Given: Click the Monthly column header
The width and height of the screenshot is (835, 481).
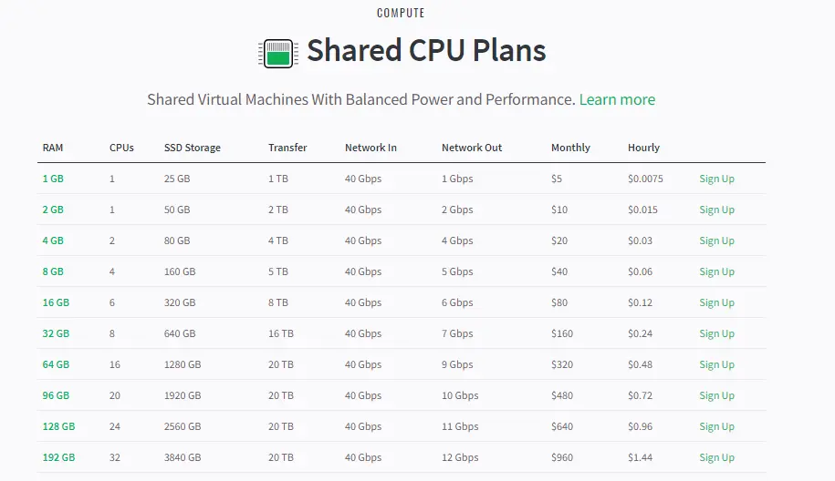Looking at the screenshot, I should 570,148.
